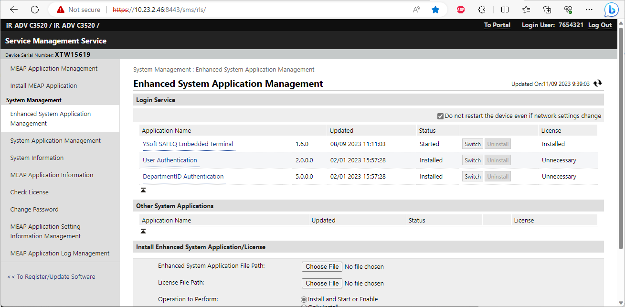Click the refresh arrows icon beside Updated On

(x=598, y=84)
